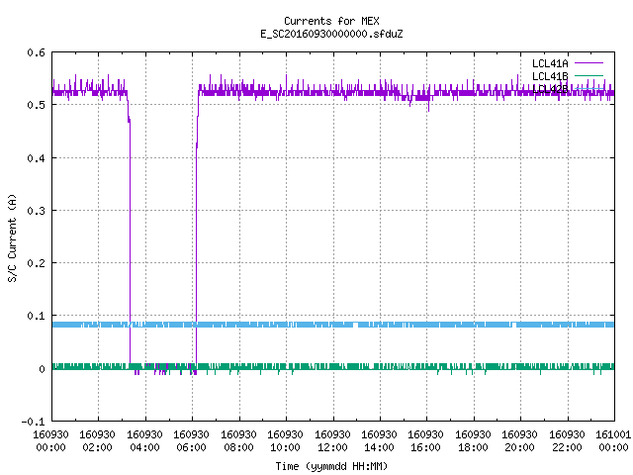This screenshot has height=475, width=633.
Task: Click the "160930 18:00" x-axis tick label
Action: pyautogui.click(x=473, y=441)
